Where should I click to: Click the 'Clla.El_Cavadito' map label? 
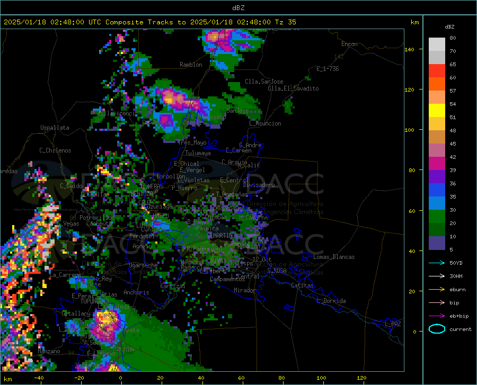[293, 88]
